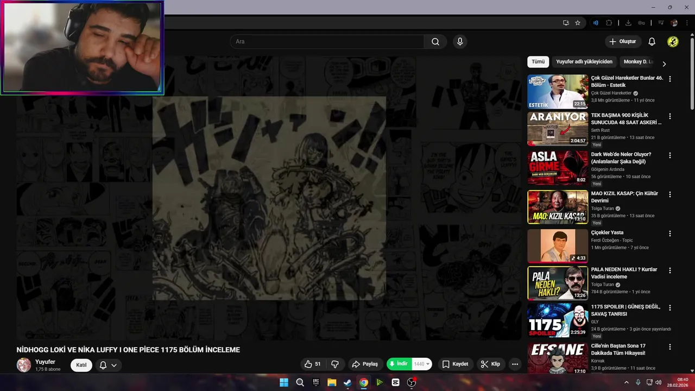Select the Monkey D. Luffy chip

pyautogui.click(x=639, y=62)
